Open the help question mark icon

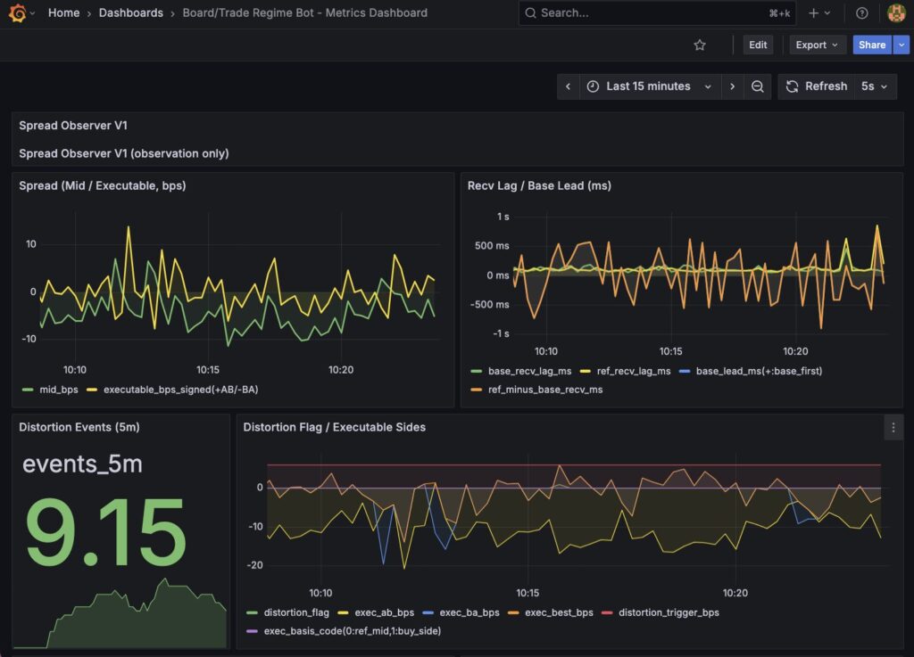[861, 13]
